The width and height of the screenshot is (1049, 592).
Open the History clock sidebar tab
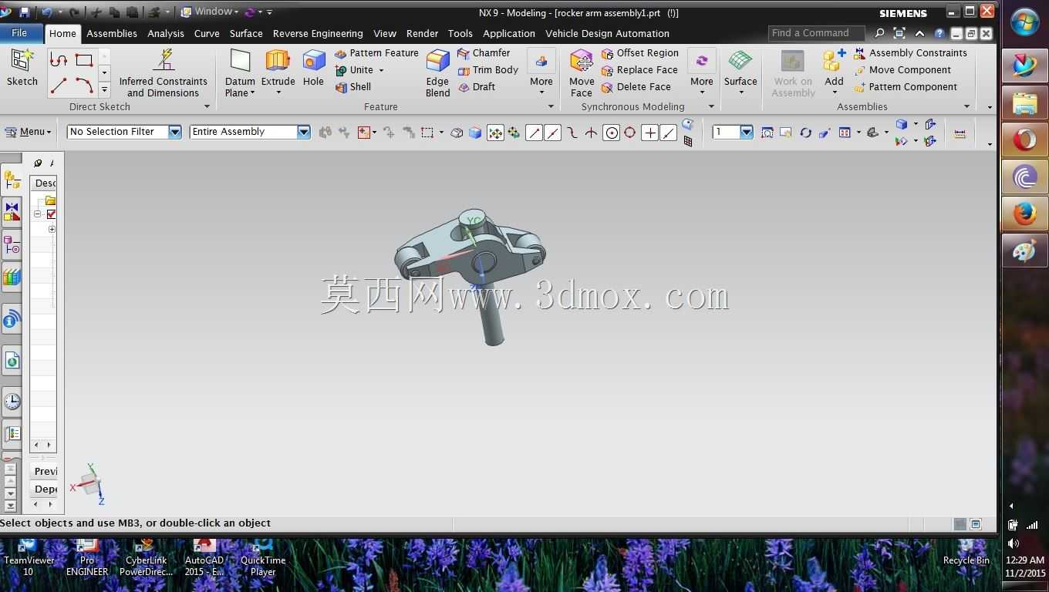click(x=12, y=402)
